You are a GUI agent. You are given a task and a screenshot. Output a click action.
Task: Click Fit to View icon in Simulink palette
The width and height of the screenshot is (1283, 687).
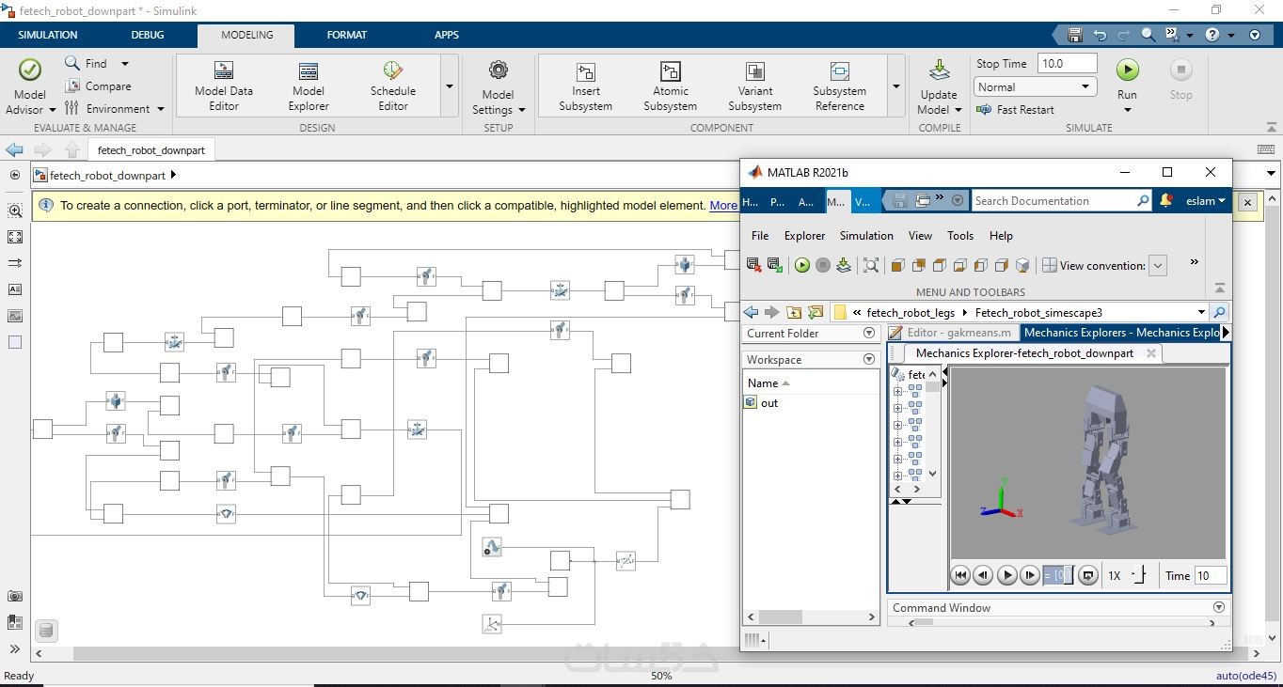[x=15, y=237]
